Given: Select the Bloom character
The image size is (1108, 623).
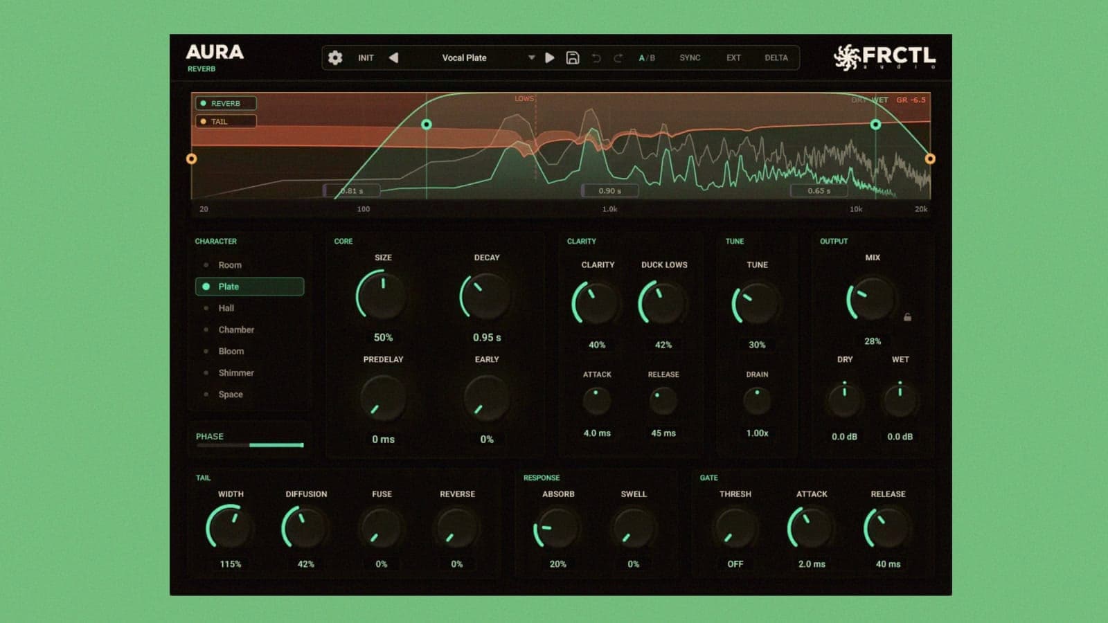Looking at the screenshot, I should coord(249,351).
